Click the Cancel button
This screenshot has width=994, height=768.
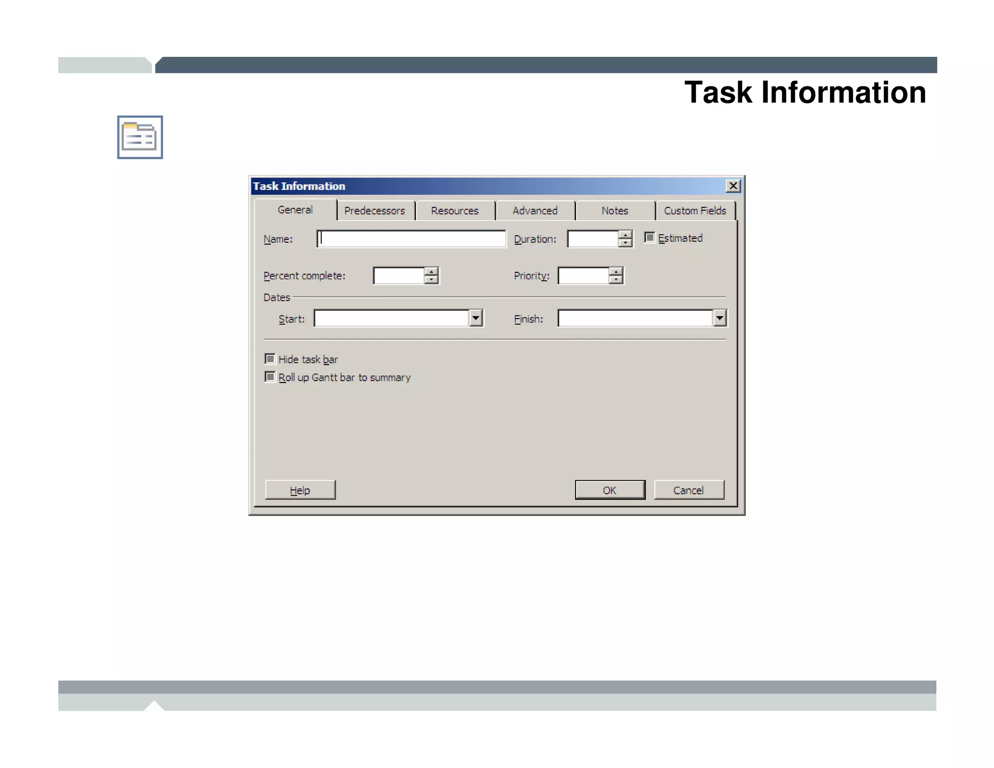pyautogui.click(x=689, y=490)
